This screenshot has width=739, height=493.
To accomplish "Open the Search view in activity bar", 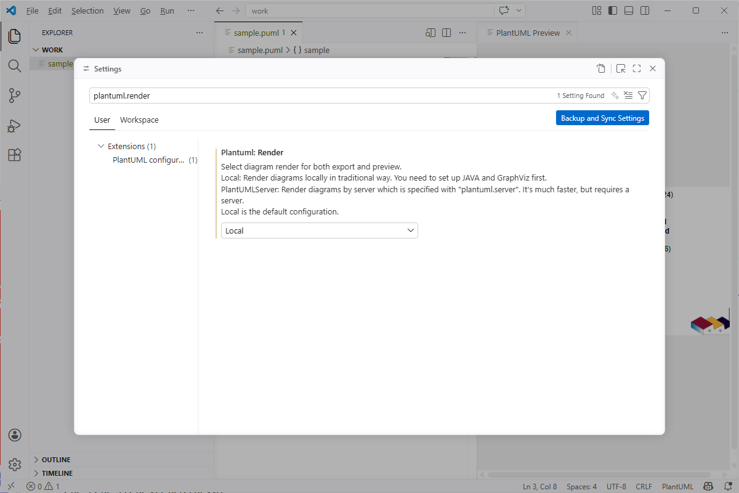I will [15, 65].
